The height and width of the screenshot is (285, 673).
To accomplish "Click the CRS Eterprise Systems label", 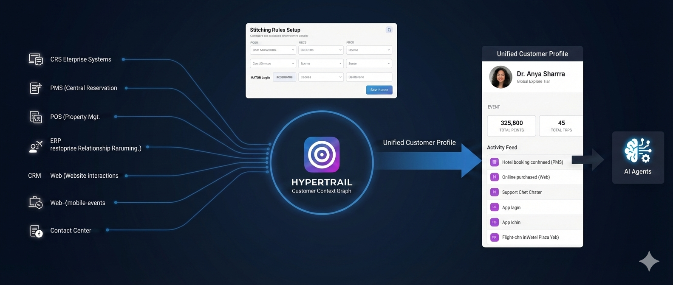I will (81, 59).
